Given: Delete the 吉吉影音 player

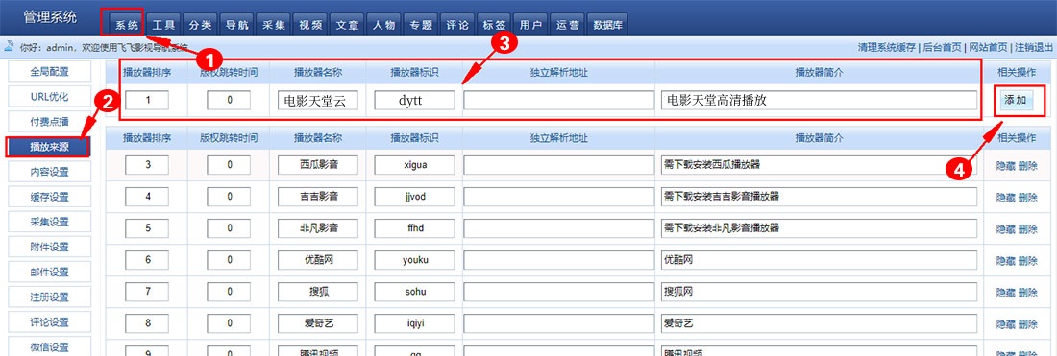Looking at the screenshot, I should pos(1028,197).
